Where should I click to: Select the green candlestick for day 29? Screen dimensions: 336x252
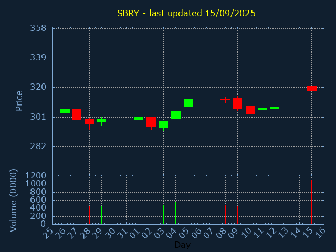(101, 121)
